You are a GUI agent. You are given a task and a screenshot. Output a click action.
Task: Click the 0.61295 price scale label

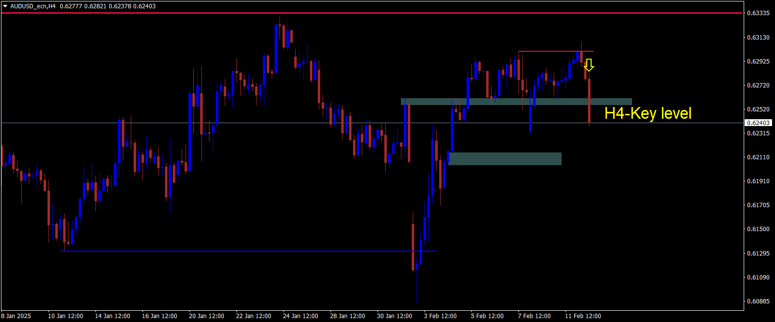tap(758, 254)
